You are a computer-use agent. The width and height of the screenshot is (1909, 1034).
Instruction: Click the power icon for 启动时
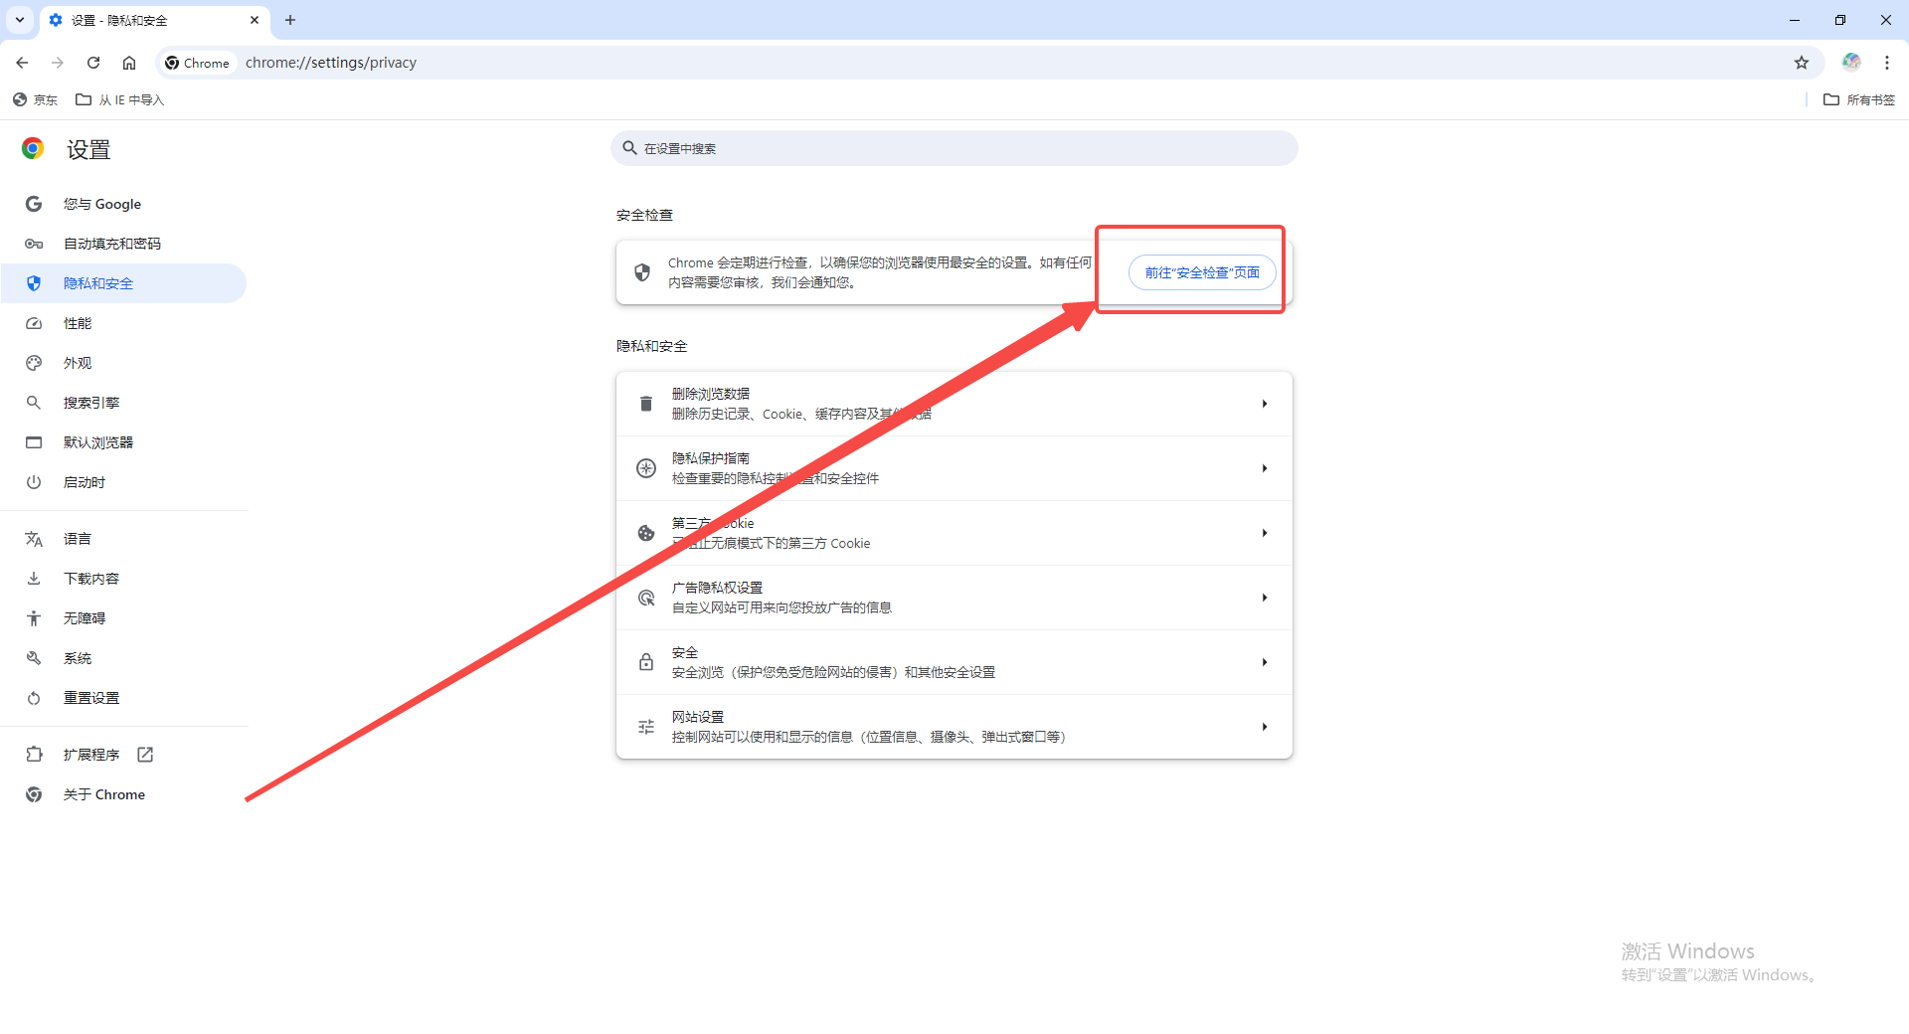click(34, 482)
